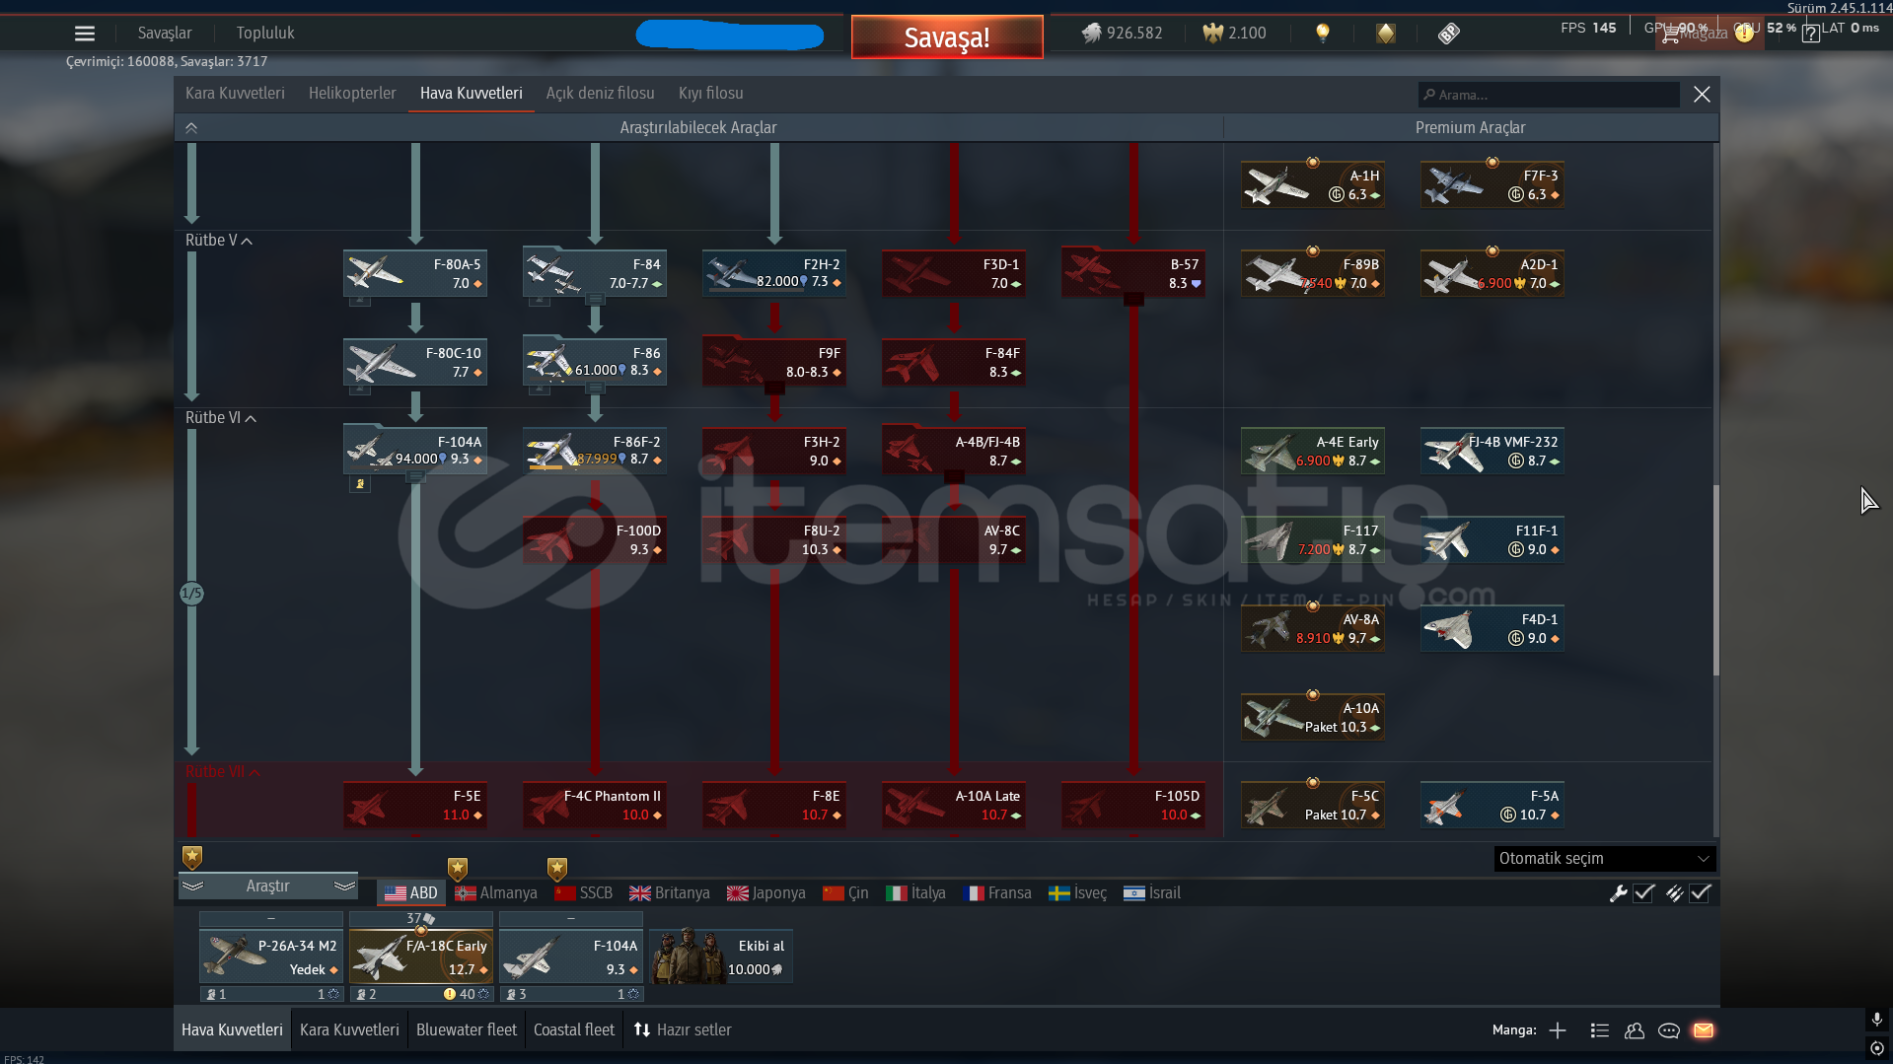Select the premium A-10A Paket aircraft

click(1313, 717)
